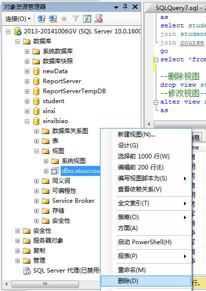
Task: Collapse the 2013-20141006GV server node
Action: 8,31
